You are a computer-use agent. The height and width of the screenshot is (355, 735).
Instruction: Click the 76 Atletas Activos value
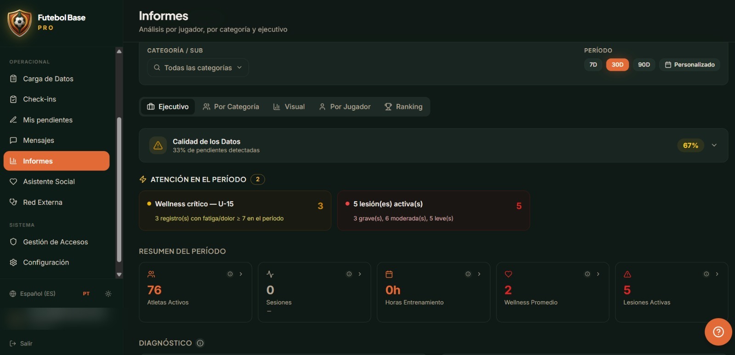(154, 290)
